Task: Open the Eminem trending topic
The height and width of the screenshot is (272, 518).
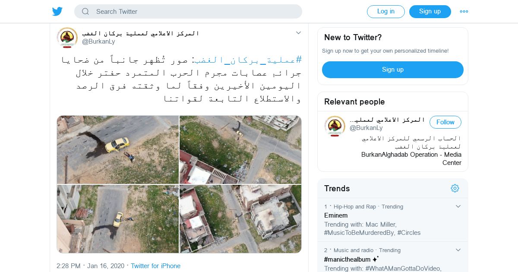Action: 336,215
